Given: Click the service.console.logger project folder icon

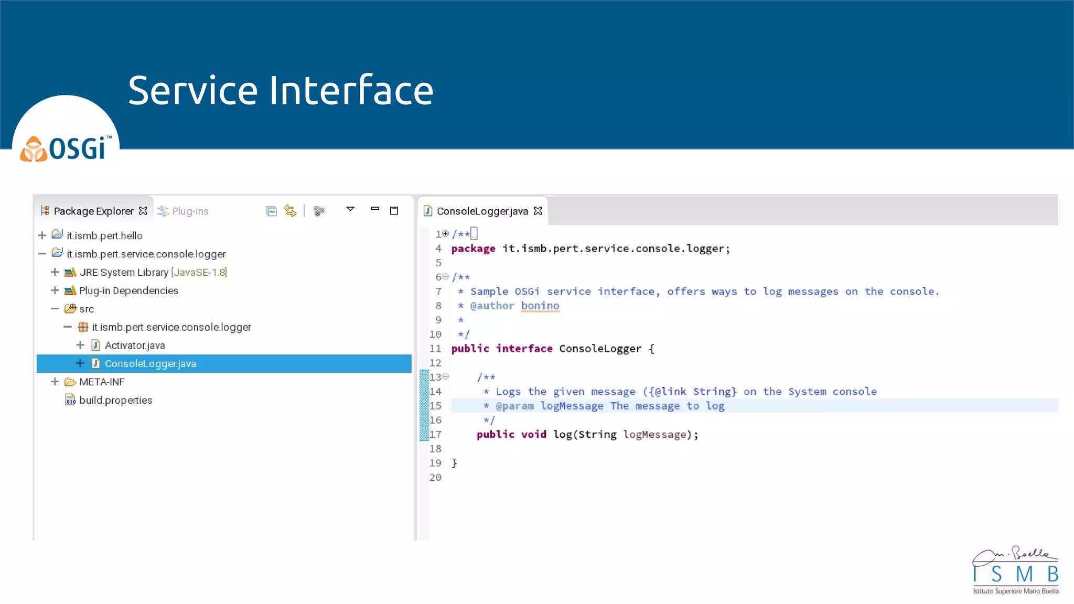Looking at the screenshot, I should (x=58, y=253).
